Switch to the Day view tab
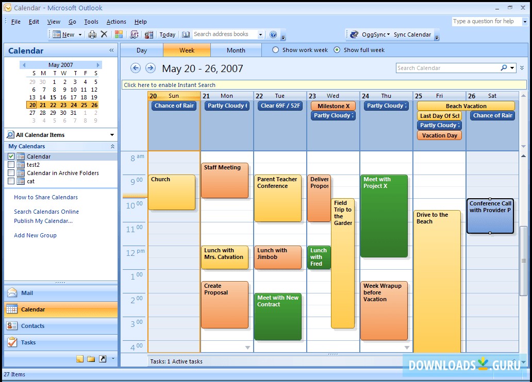 (x=142, y=50)
